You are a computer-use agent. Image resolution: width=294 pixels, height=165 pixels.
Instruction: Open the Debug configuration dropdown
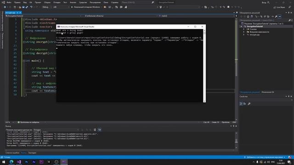click(x=47, y=7)
